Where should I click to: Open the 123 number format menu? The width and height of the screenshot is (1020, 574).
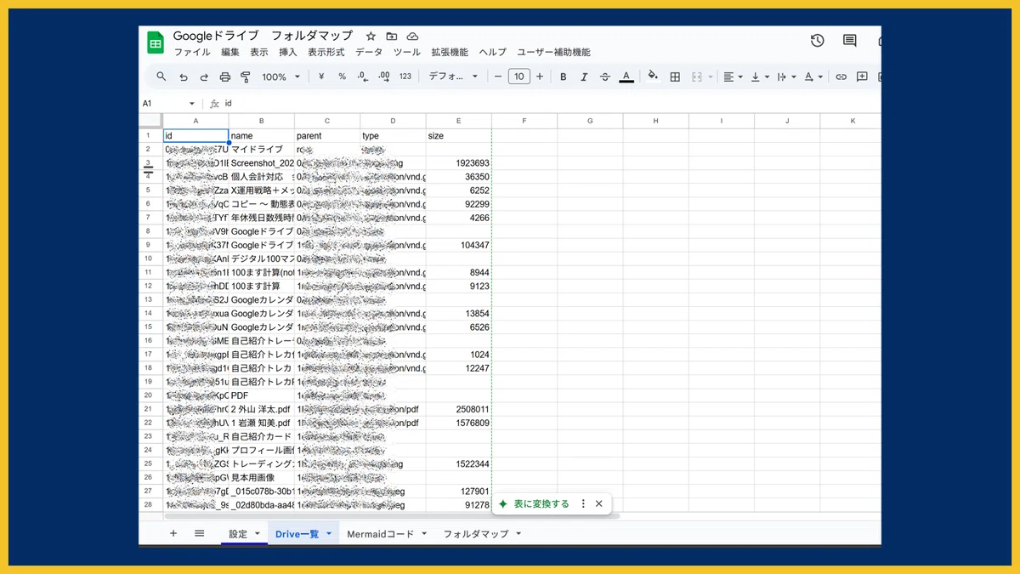405,77
